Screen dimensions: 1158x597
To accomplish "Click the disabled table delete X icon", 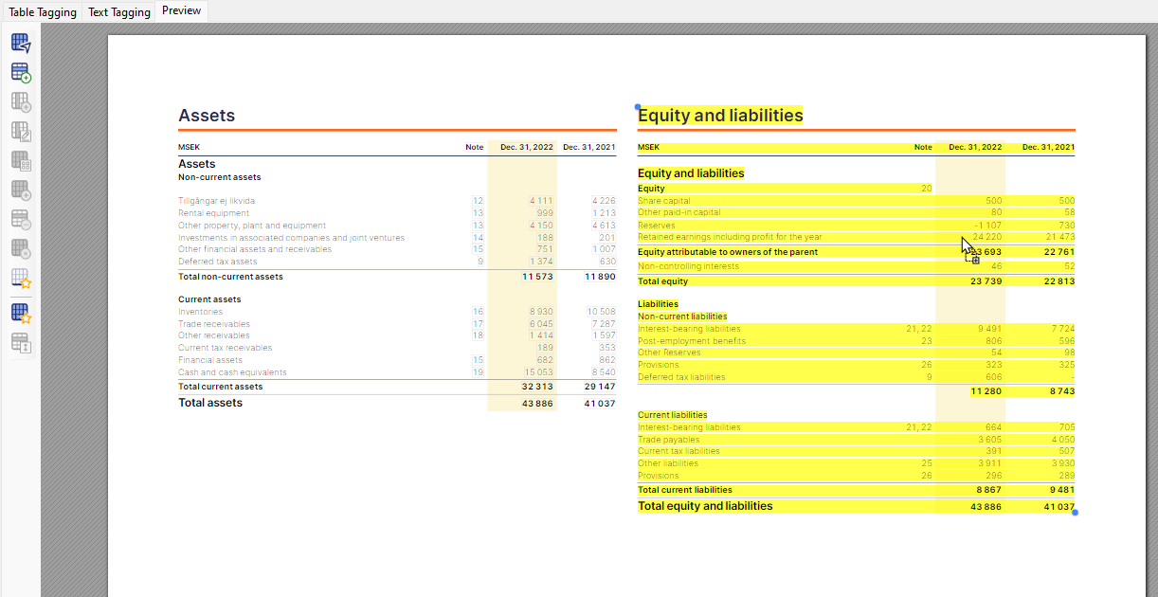I will click(21, 249).
